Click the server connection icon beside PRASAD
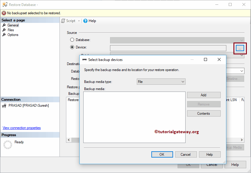 (x=4, y=106)
